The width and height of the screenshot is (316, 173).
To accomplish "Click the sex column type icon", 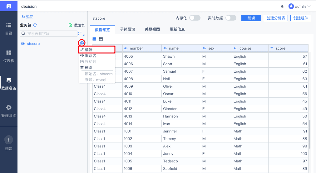I will click(204, 48).
